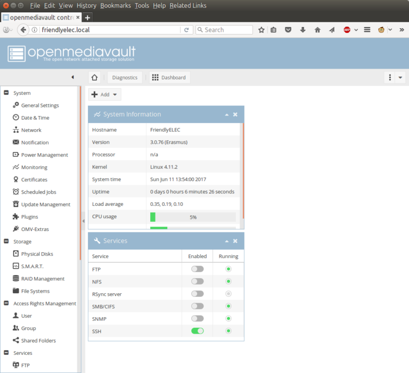Collapse Access Rights Management section

point(6,303)
